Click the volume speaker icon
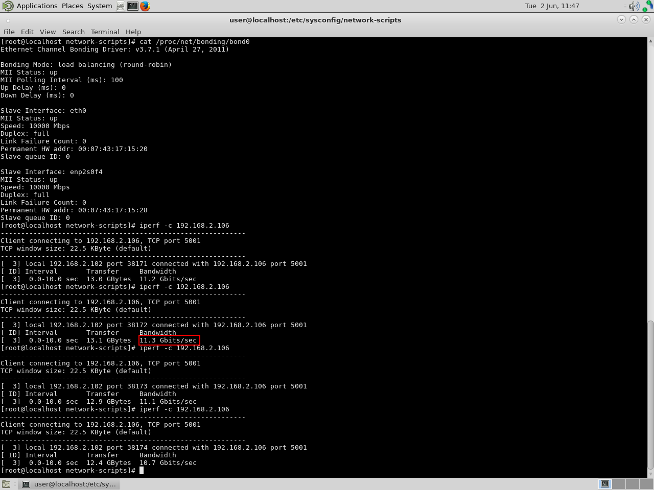This screenshot has height=490, width=654. (x=634, y=6)
